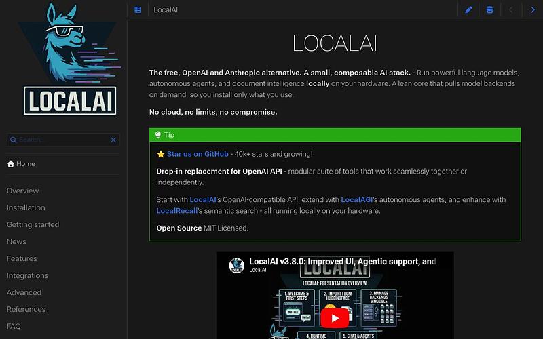543x339 pixels.
Task: Open Overview in the sidebar
Action: 23,191
